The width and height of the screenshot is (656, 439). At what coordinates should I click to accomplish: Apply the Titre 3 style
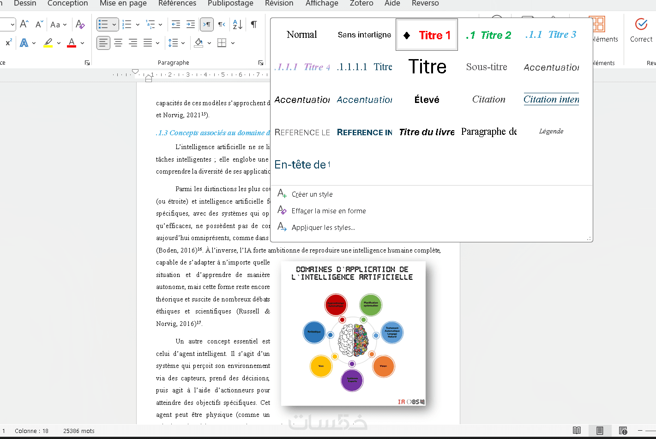pos(551,35)
